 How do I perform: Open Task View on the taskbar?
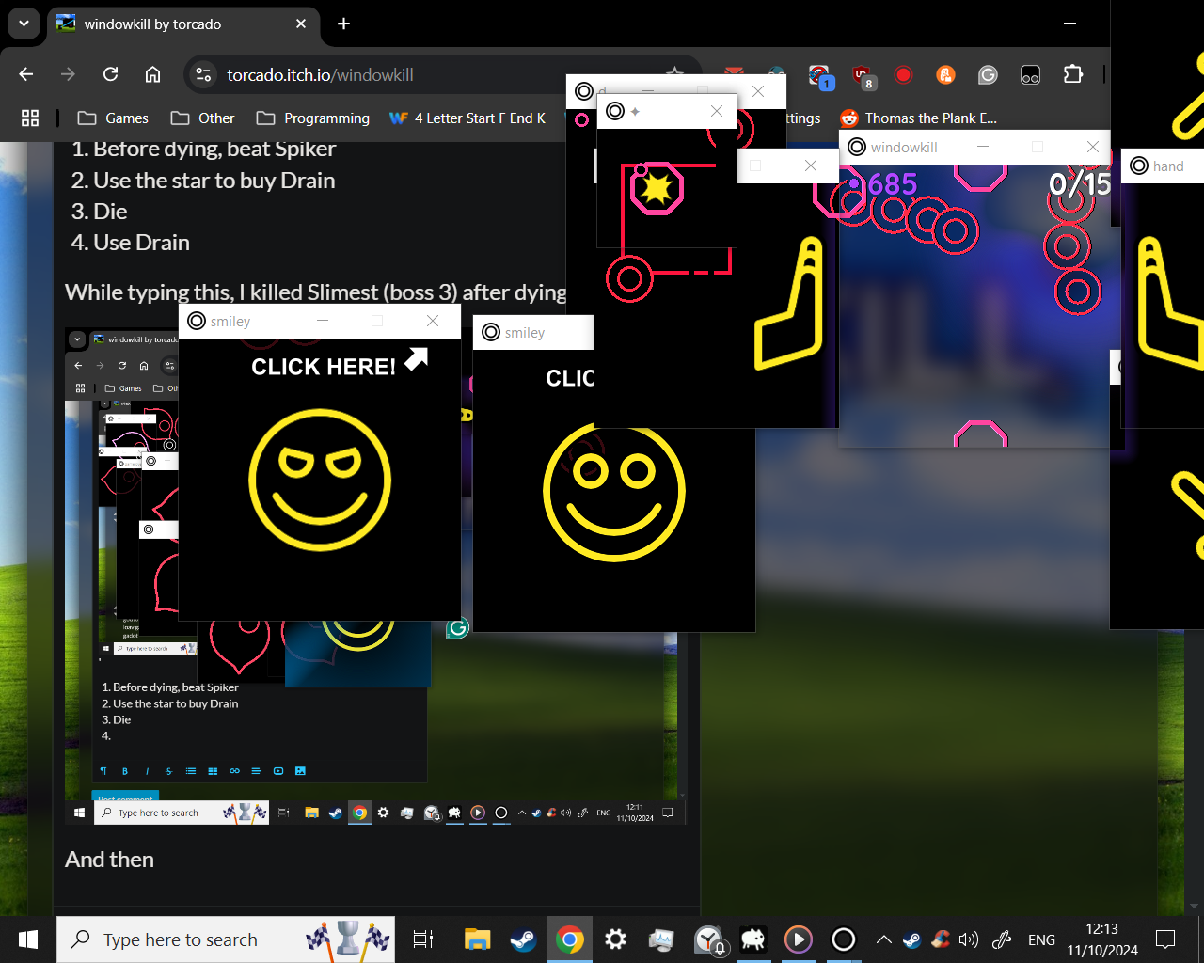[x=423, y=939]
